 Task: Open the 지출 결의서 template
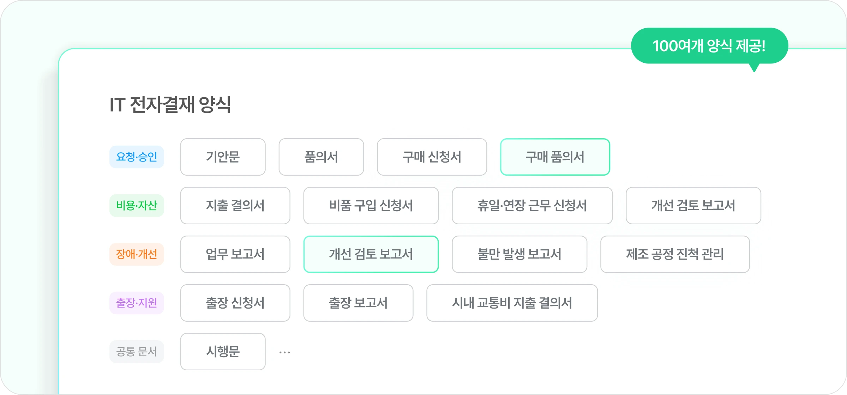(235, 206)
